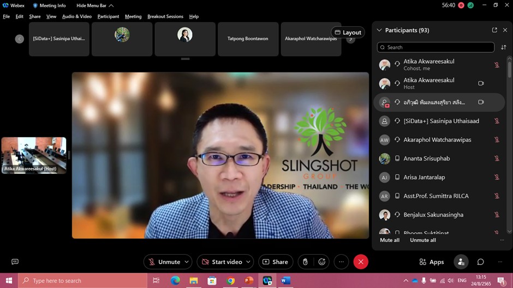Open the Apps panel
This screenshot has height=288, width=513.
pos(431,262)
